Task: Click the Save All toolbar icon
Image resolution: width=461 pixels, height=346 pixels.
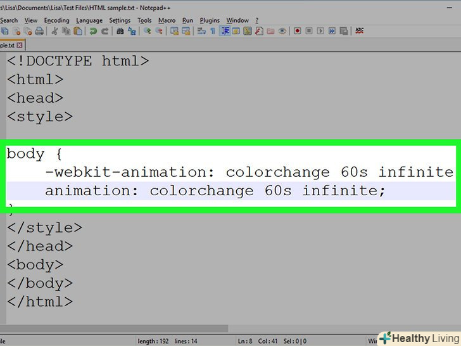Action: [x=4, y=31]
